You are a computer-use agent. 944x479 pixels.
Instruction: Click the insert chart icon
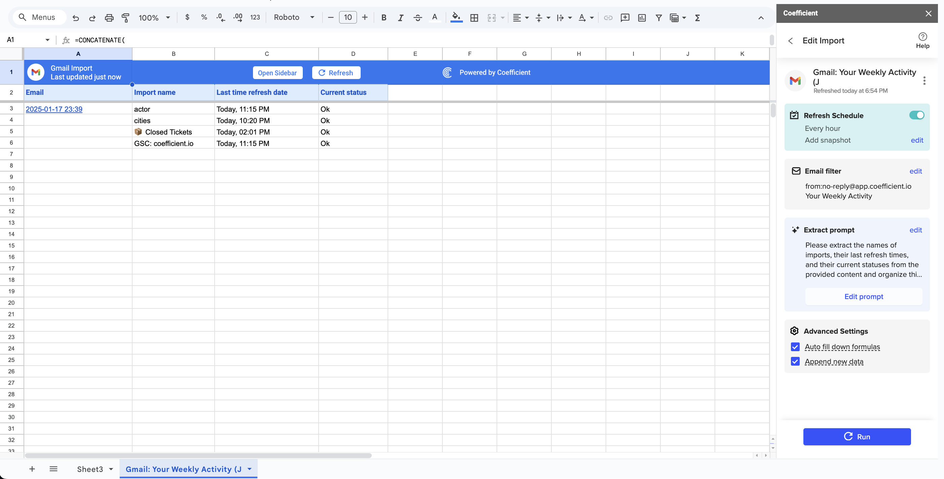pyautogui.click(x=642, y=17)
